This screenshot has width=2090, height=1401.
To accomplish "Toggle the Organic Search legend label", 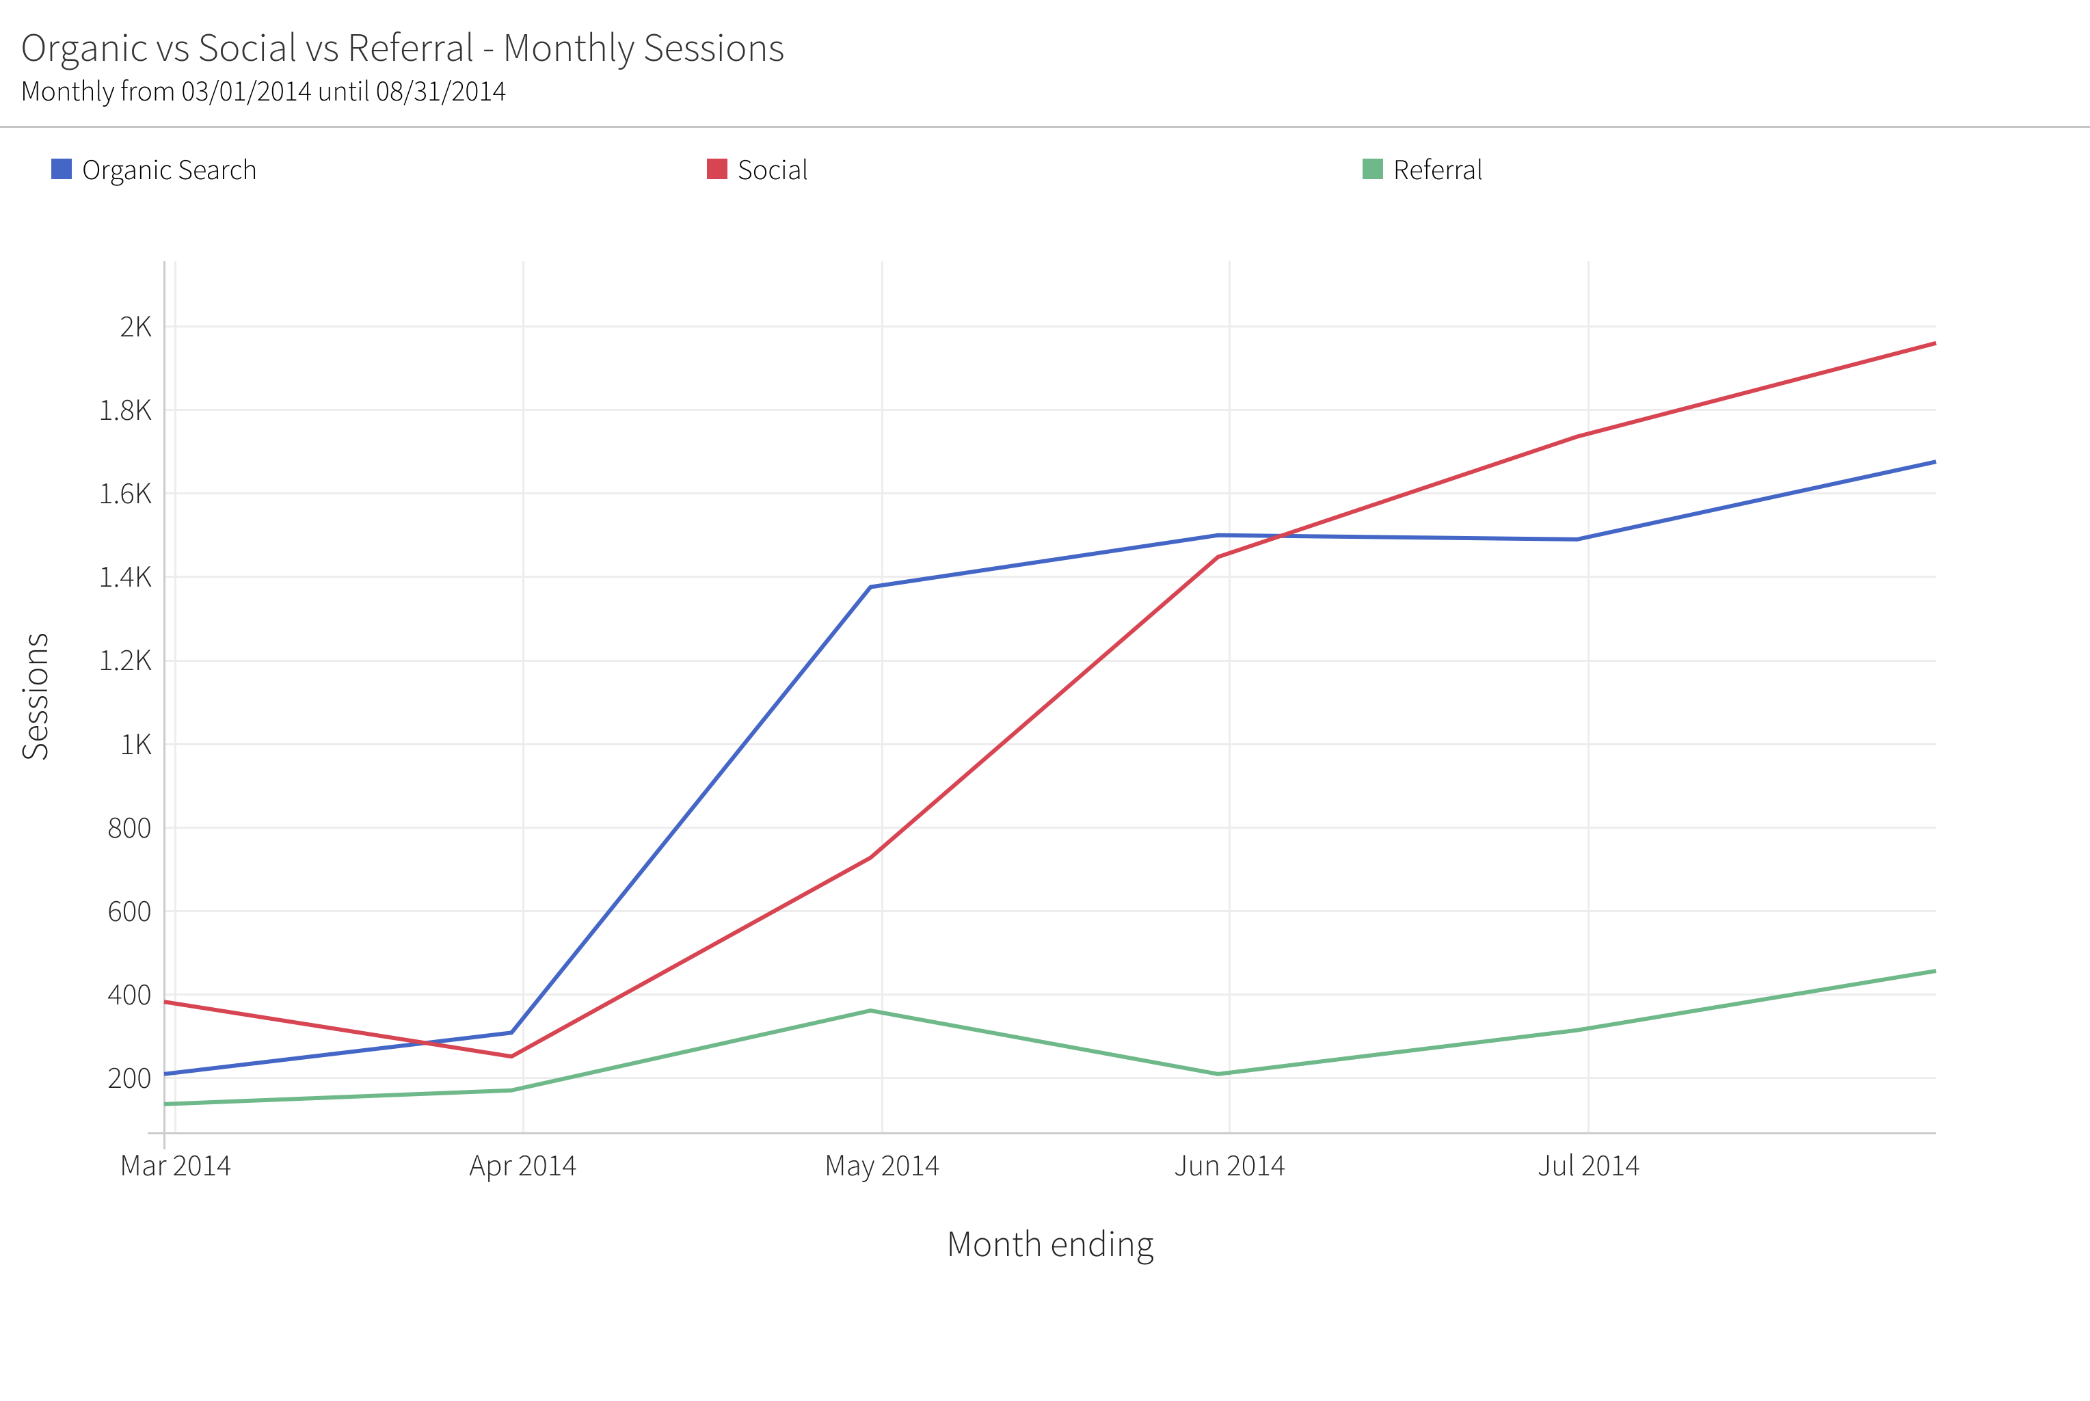I will pyautogui.click(x=169, y=170).
